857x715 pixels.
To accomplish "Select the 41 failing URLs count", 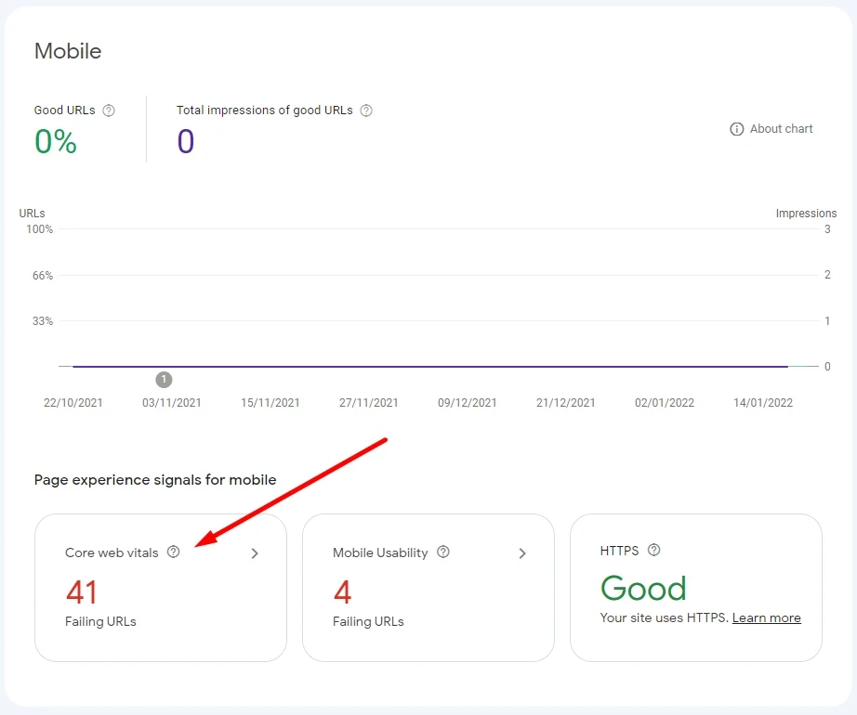I will 82,591.
